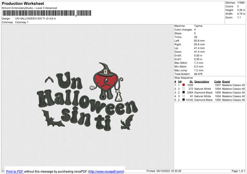Select the Stitches value 17886
This screenshot has height=174, width=247.
coord(241,3)
